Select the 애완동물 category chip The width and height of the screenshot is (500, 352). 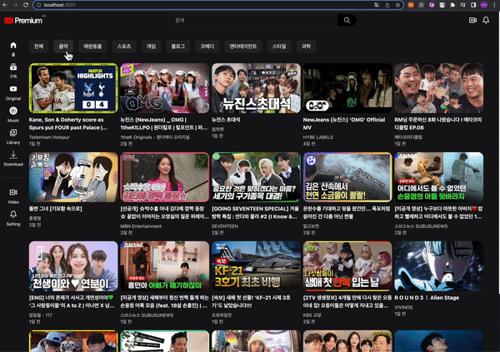pos(92,47)
